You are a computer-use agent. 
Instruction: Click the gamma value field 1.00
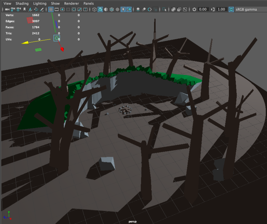tap(221, 9)
